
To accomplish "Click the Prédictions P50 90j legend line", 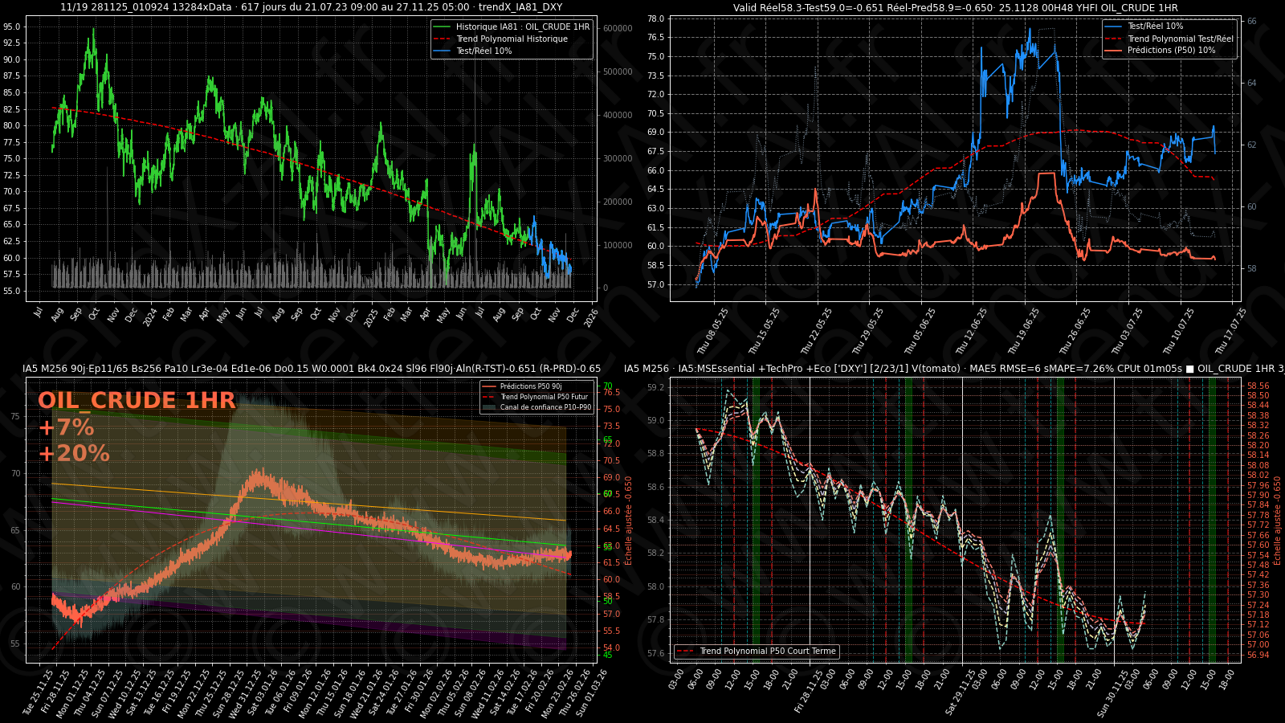I will [488, 386].
